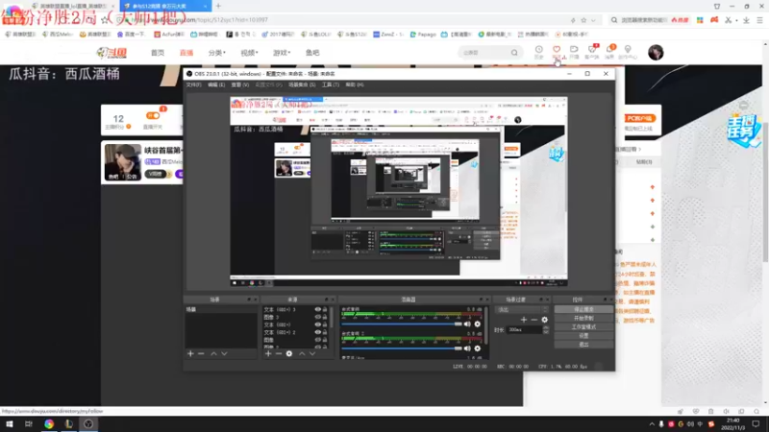Open the user avatar on the Douyu header

[x=656, y=52]
